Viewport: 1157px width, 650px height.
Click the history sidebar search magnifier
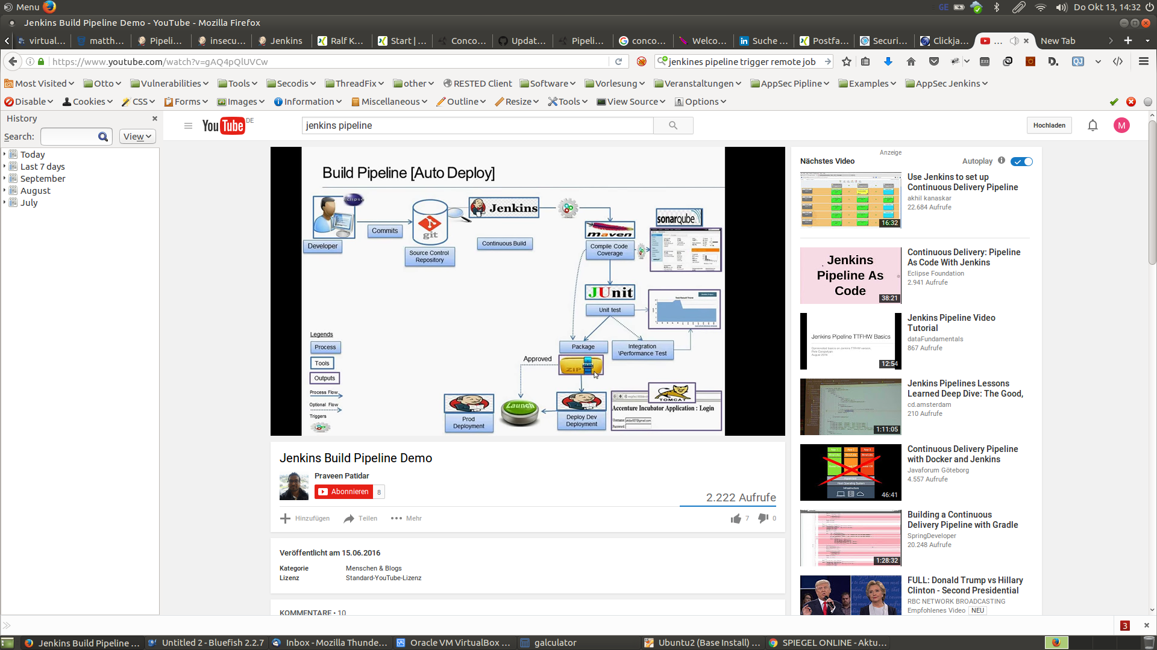click(103, 137)
